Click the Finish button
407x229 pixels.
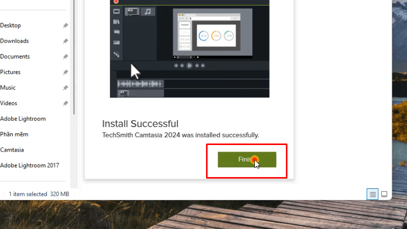[x=247, y=159]
